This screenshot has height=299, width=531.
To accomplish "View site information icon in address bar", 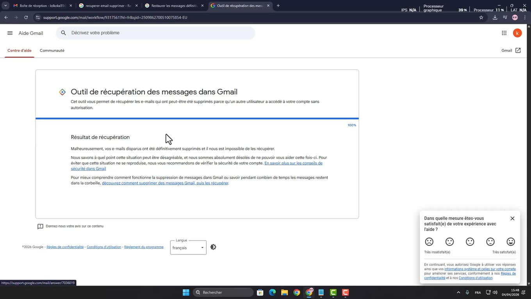I will pos(37,18).
